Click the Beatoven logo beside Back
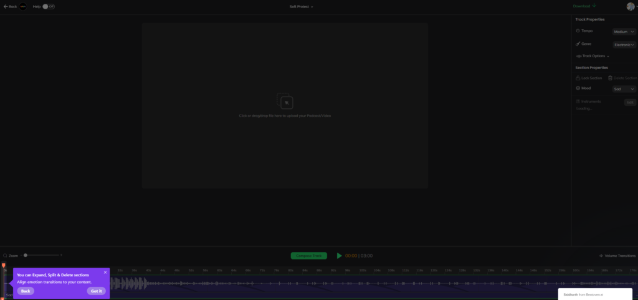Image resolution: width=638 pixels, height=300 pixels. (23, 6)
